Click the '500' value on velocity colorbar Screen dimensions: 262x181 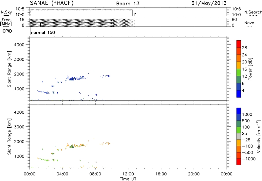click(246, 121)
